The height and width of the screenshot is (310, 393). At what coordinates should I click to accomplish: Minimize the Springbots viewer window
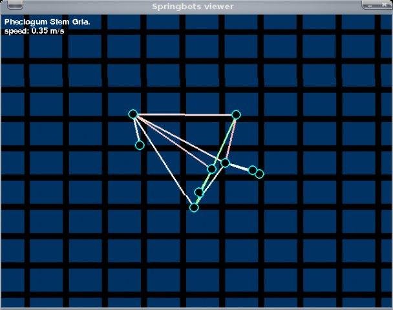pos(370,5)
